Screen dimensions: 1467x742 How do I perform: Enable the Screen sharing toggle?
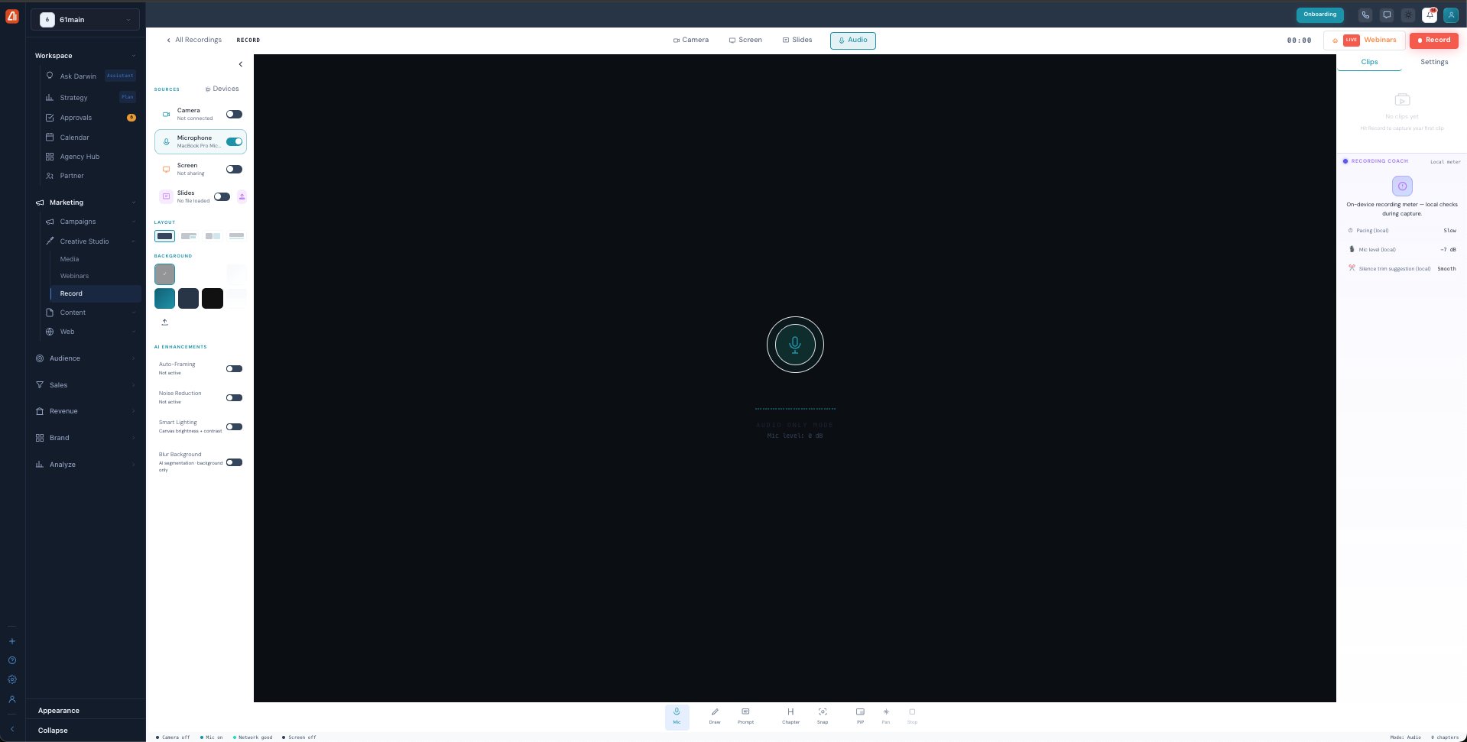pyautogui.click(x=234, y=169)
